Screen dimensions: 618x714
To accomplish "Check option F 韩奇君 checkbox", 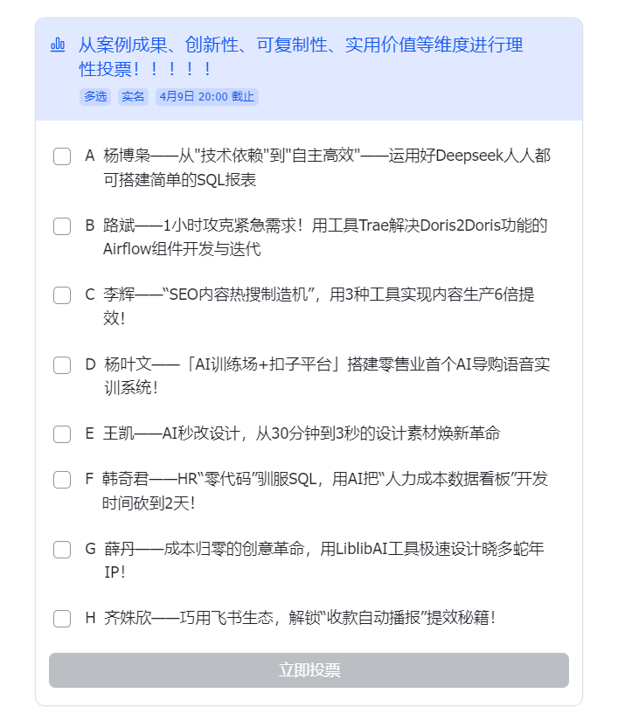I will (x=62, y=480).
